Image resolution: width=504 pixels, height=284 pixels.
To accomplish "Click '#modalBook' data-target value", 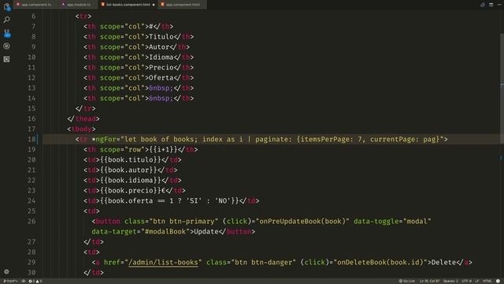I will tap(165, 231).
